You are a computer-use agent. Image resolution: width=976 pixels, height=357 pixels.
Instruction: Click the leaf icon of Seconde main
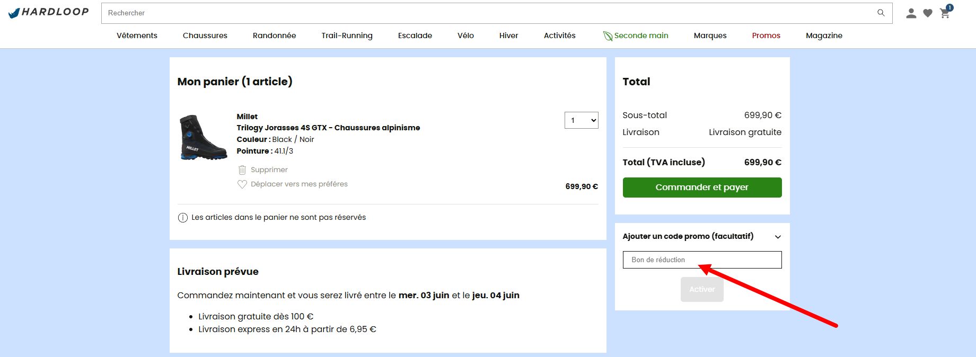(x=608, y=35)
